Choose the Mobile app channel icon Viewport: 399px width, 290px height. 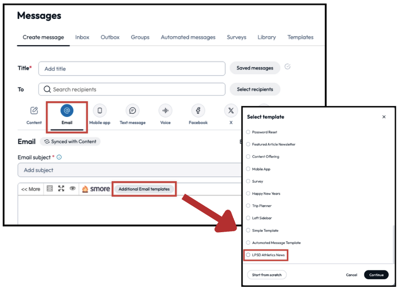tap(100, 111)
